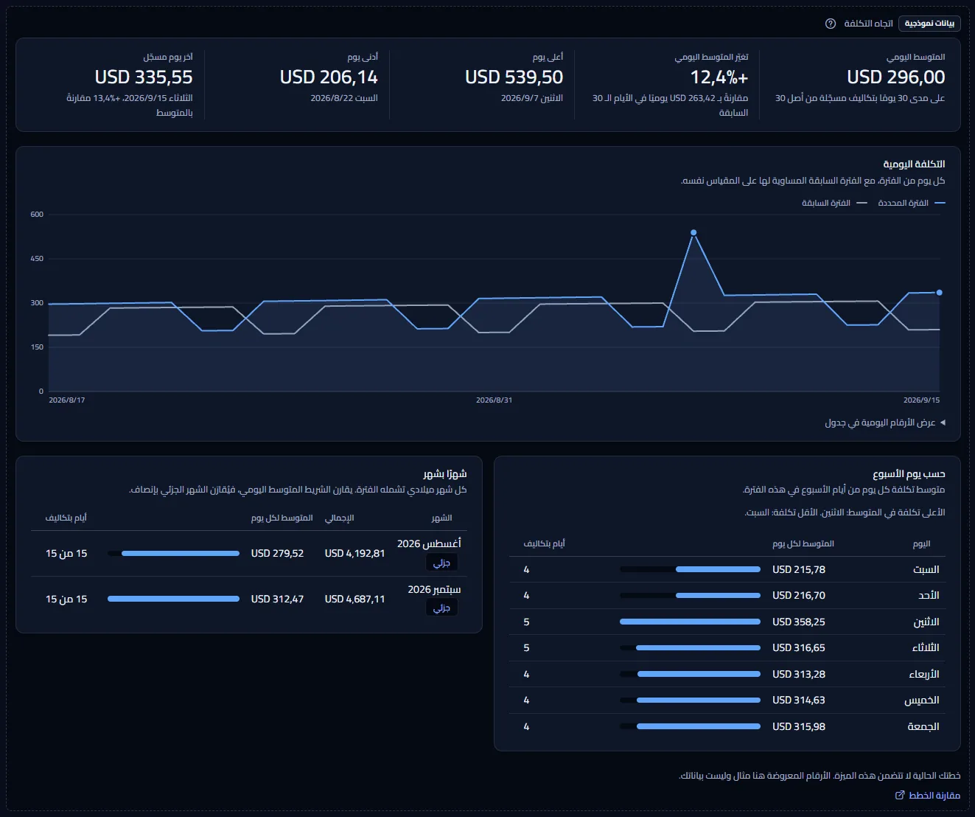This screenshot has width=975, height=817.
Task: Click the "شهرًا بشهر" section heading
Action: pyautogui.click(x=444, y=473)
